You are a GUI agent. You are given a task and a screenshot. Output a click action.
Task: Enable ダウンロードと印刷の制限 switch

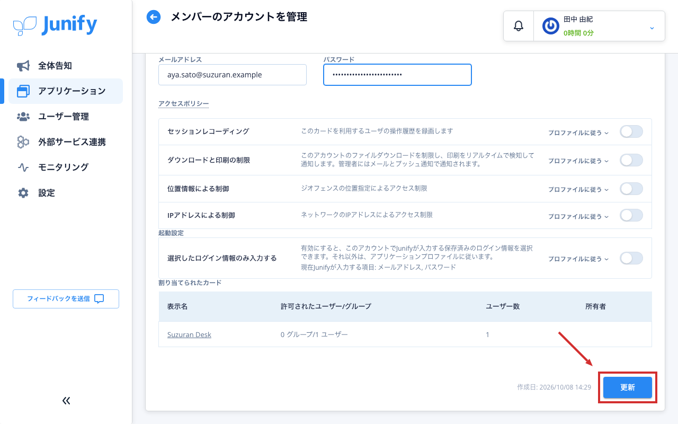pyautogui.click(x=631, y=160)
